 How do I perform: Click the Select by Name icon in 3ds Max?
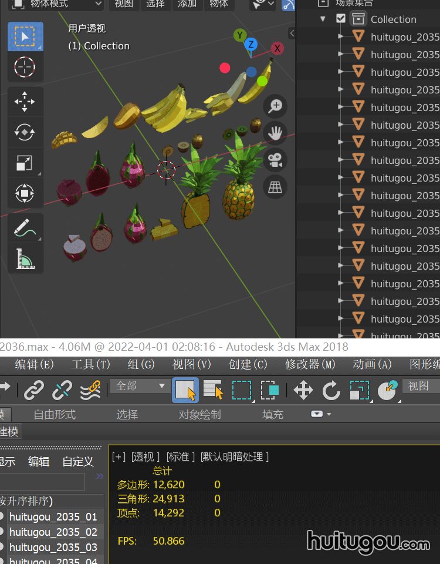point(213,390)
